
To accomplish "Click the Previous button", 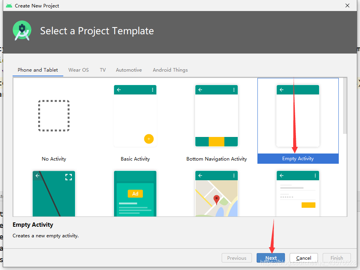I will point(237,258).
